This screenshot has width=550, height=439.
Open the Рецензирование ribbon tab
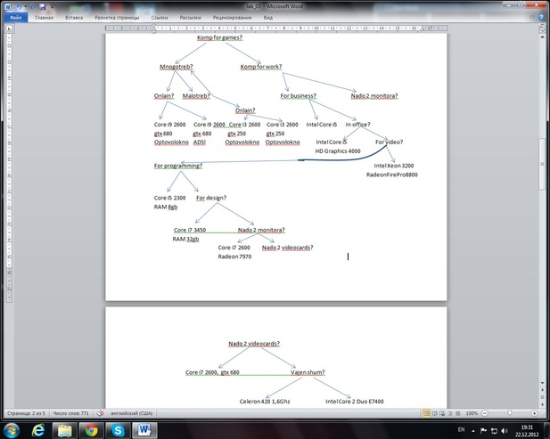pos(232,18)
